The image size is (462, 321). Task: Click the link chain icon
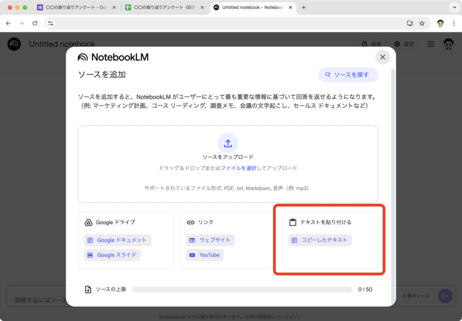191,222
